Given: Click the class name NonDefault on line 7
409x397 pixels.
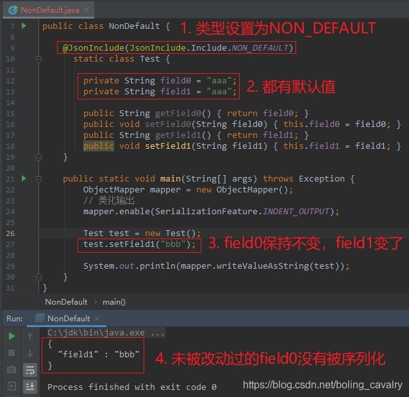Looking at the screenshot, I should [135, 26].
